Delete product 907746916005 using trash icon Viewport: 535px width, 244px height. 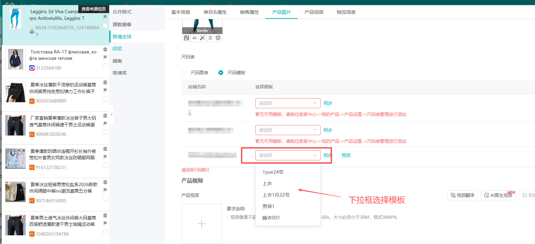click(x=105, y=182)
